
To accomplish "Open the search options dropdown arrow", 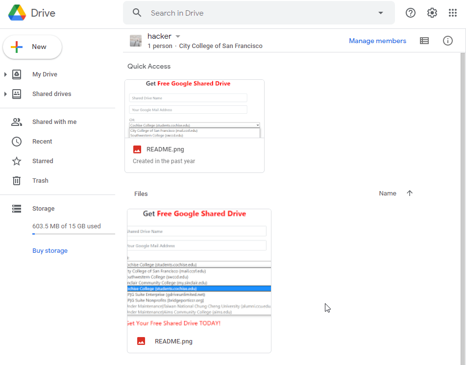I will pyautogui.click(x=380, y=13).
